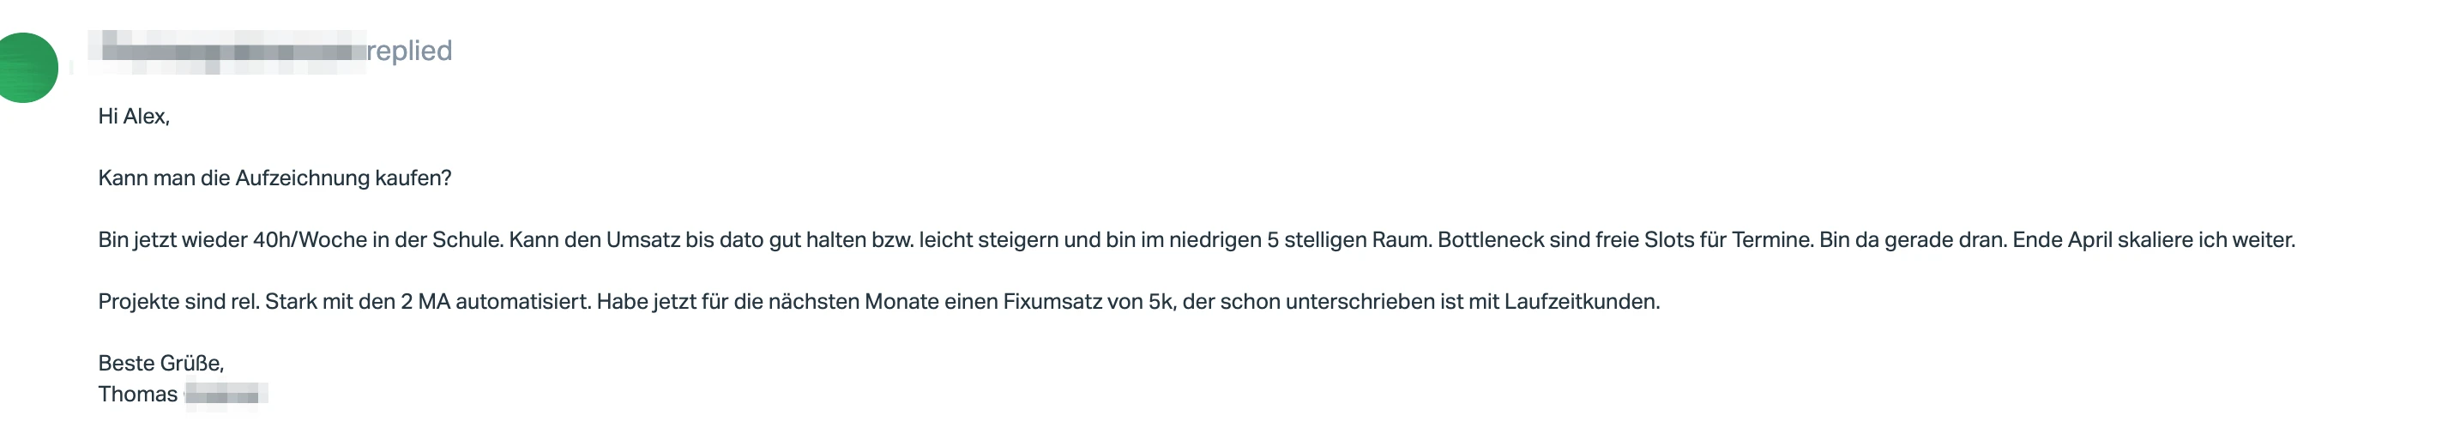Click the word "Umsatz" in the third line
Viewport: 2448px width, 434px height.
tap(642, 239)
